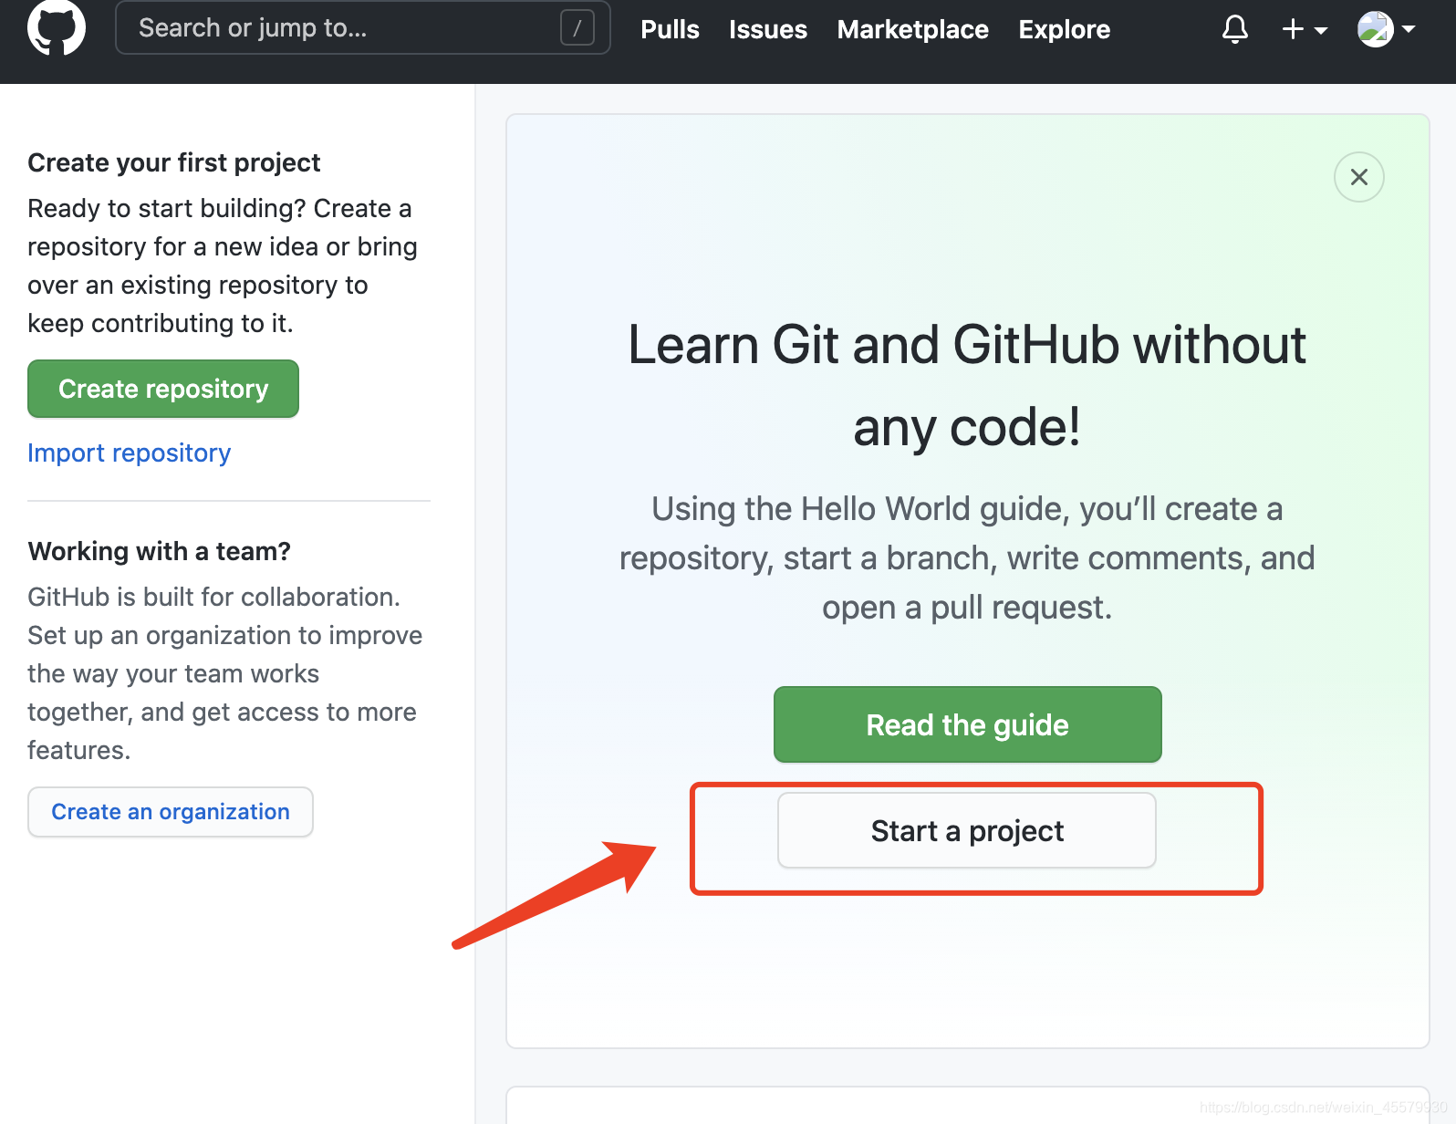
Task: Select the 'Create your first project' heading
Action: [x=174, y=162]
